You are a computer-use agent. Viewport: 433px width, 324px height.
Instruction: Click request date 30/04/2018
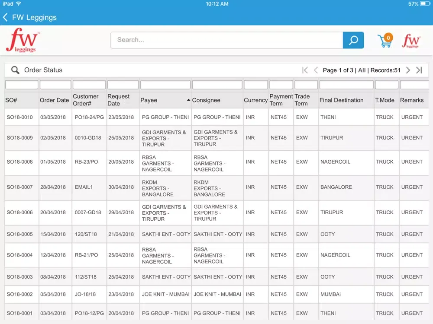121,187
